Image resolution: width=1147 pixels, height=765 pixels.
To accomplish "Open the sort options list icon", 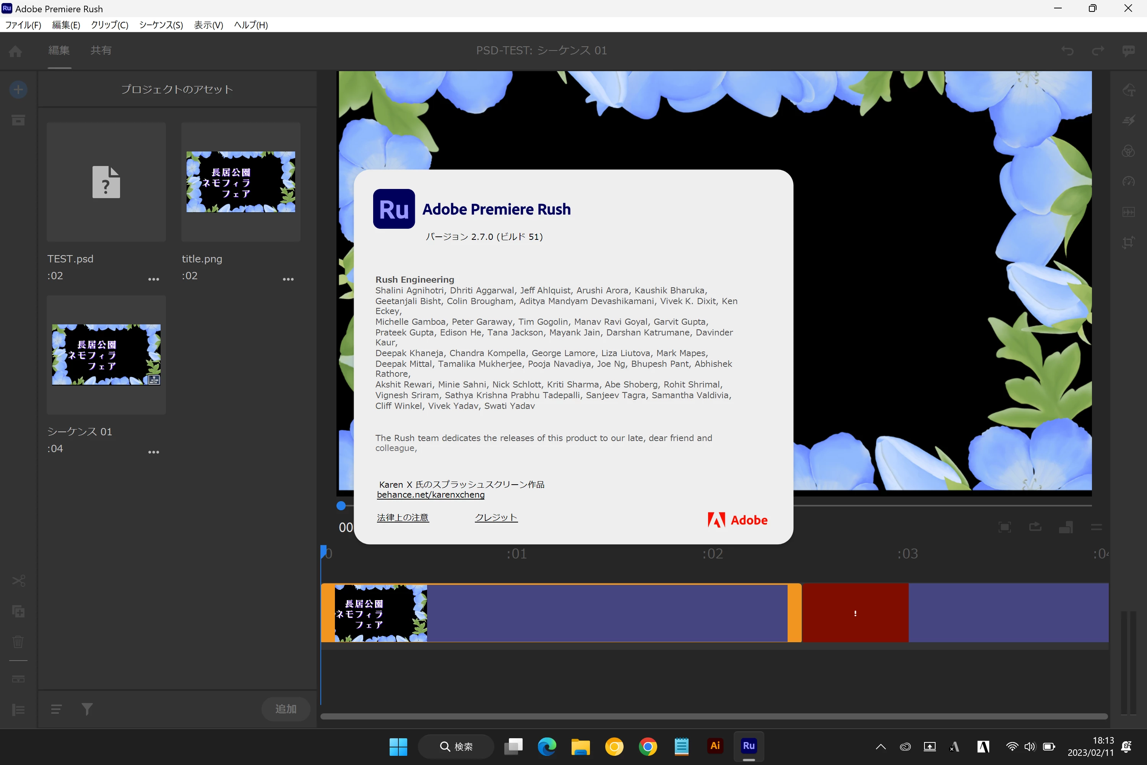I will [56, 708].
